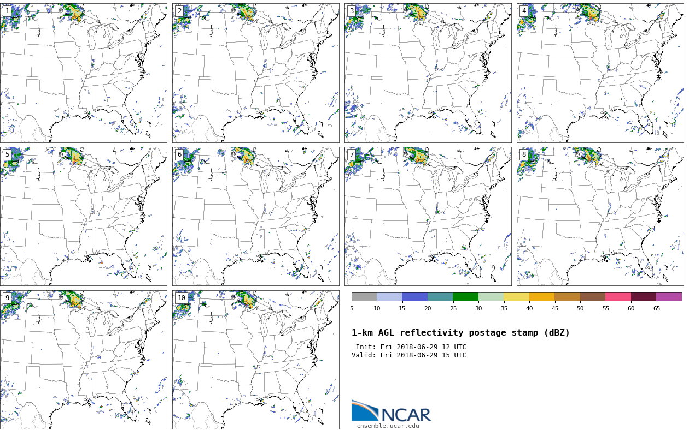Click the pale green 30-35 dBZ swatch
The width and height of the screenshot is (689, 430).
click(491, 297)
